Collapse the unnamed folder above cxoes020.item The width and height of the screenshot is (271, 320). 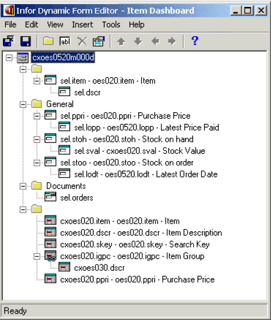(x=23, y=210)
